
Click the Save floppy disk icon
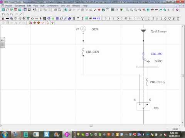pyautogui.click(x=29, y=10)
